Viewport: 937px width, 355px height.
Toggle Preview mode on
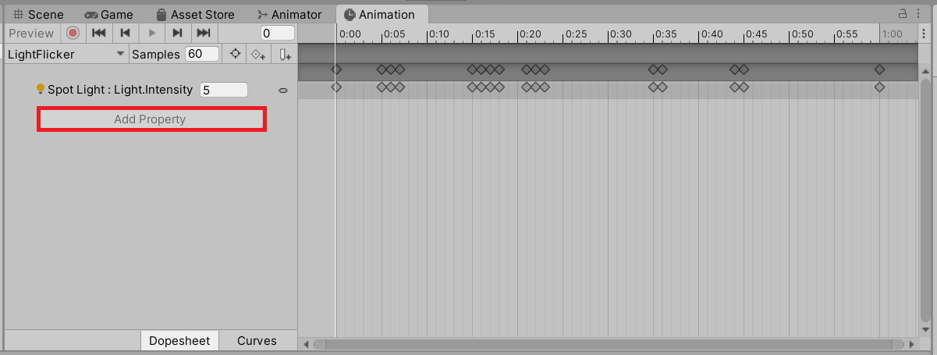click(31, 33)
